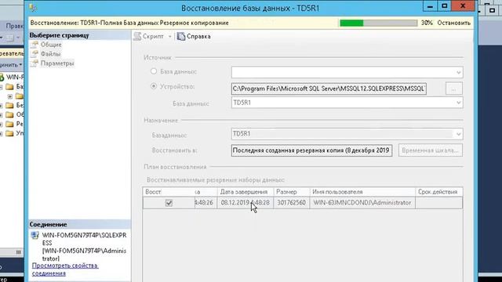Choose the База данных source radio button
Viewport: 502px width, 282px height.
point(154,71)
